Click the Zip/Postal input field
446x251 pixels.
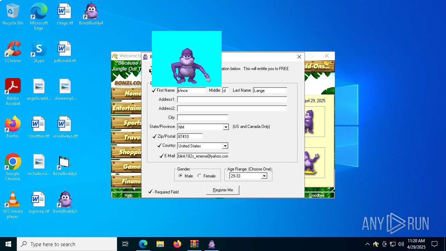(190, 136)
